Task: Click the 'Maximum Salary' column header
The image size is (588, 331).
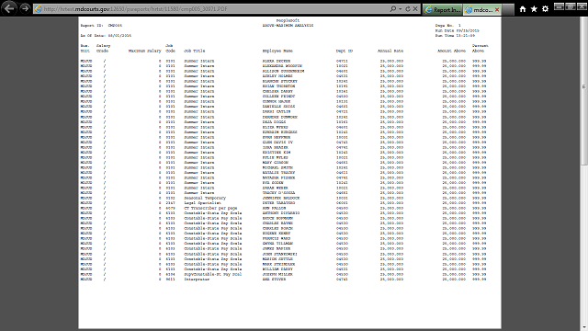Action: [x=145, y=51]
